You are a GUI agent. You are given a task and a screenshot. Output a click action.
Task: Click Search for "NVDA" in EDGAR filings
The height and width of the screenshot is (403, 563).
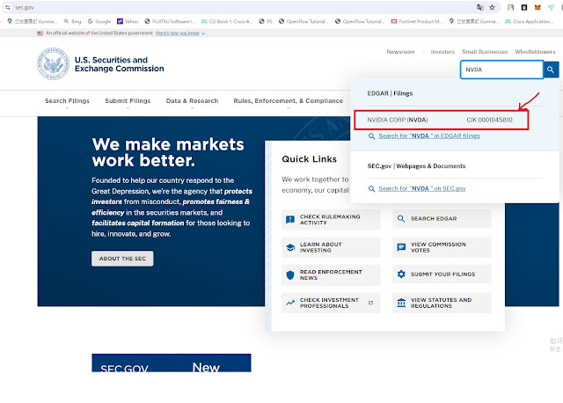point(429,136)
